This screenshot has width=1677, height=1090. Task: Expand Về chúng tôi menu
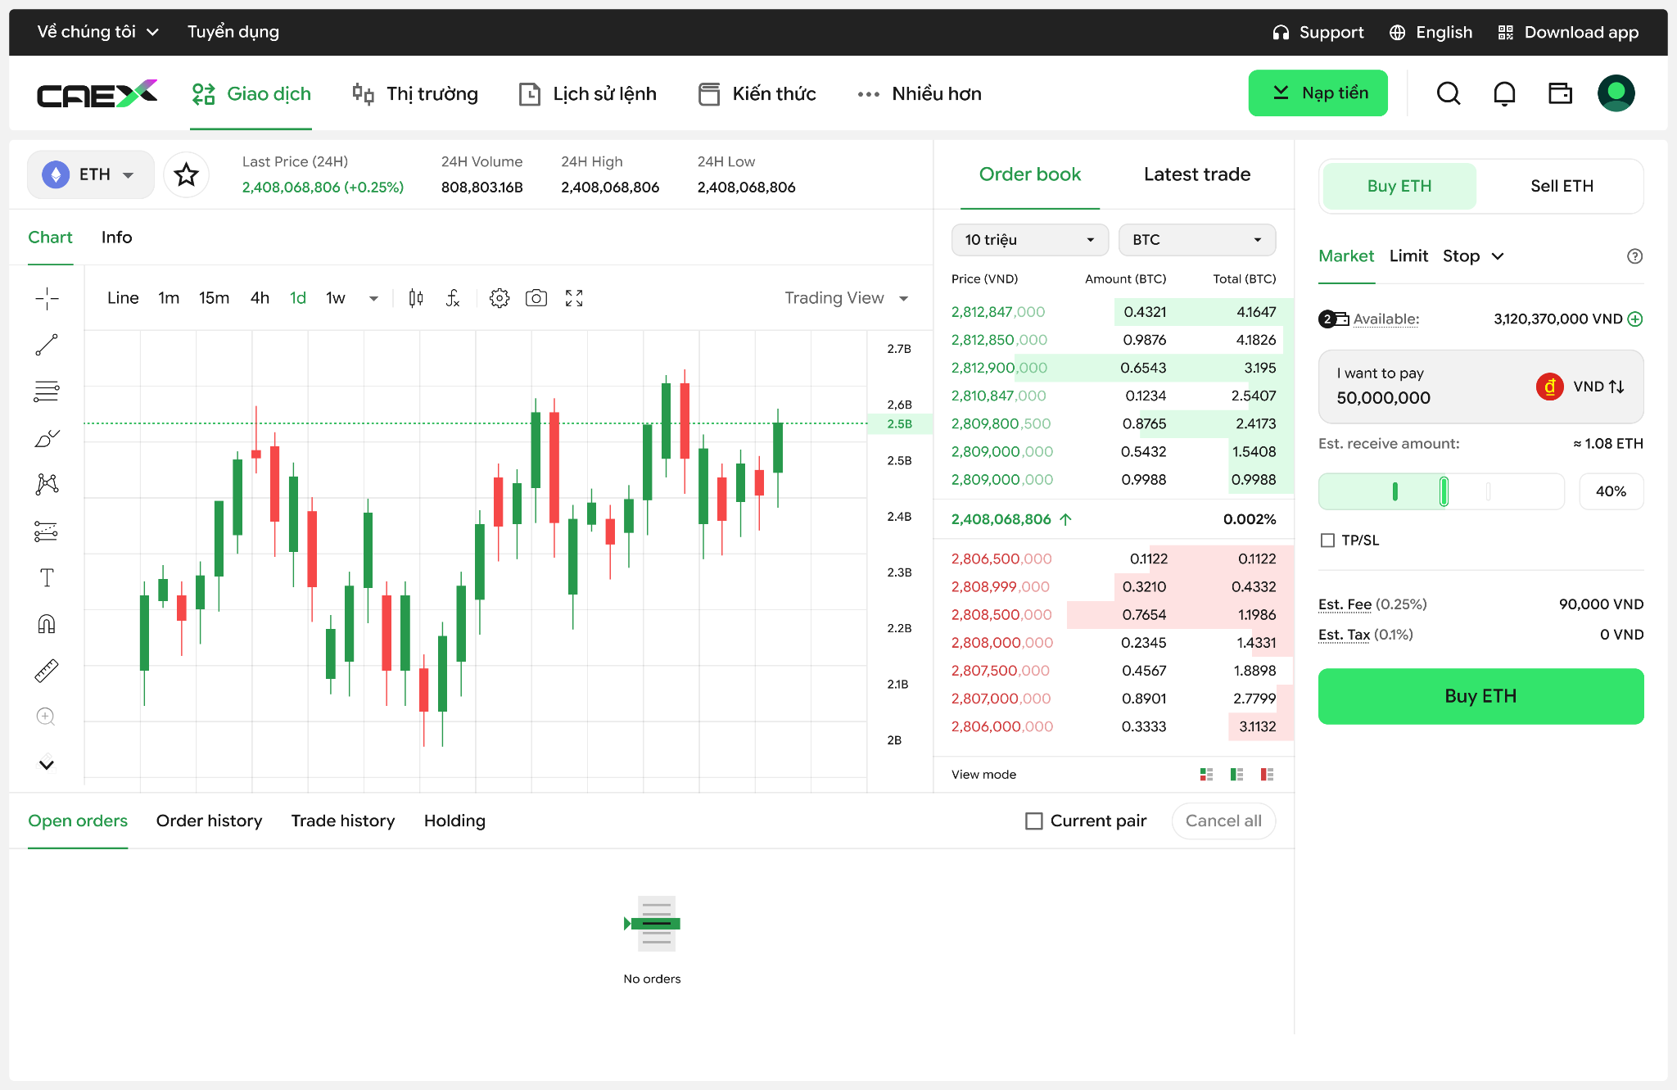pyautogui.click(x=97, y=32)
